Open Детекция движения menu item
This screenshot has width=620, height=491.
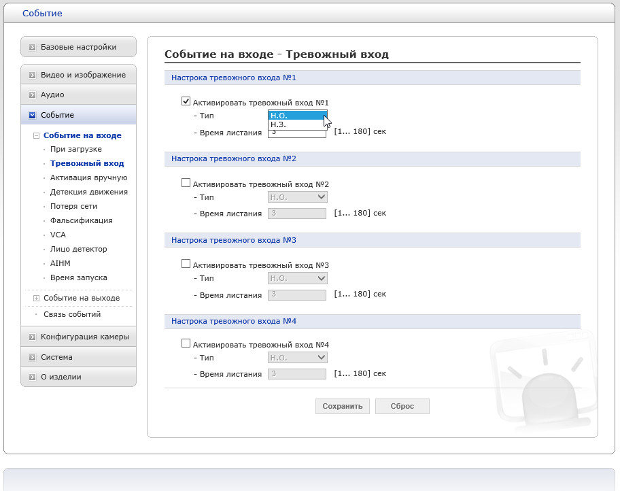pyautogui.click(x=88, y=192)
